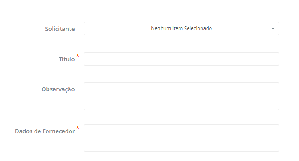Click the empty required field under Solicitante
This screenshot has width=299, height=161.
[181, 59]
